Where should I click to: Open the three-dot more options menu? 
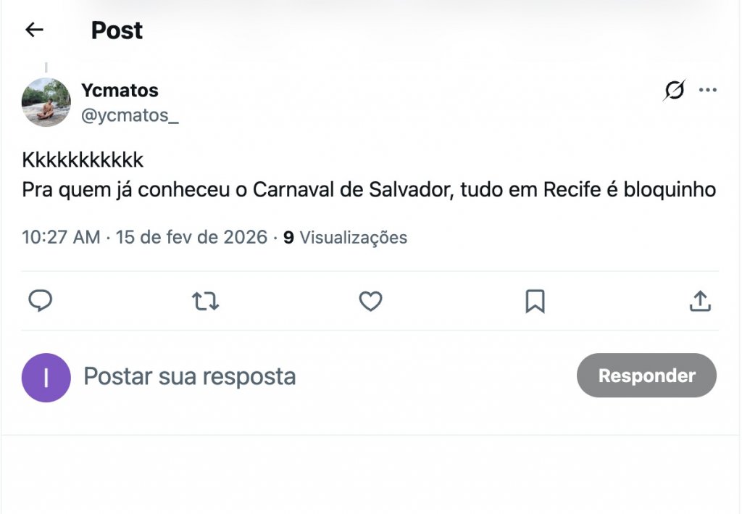pos(707,91)
